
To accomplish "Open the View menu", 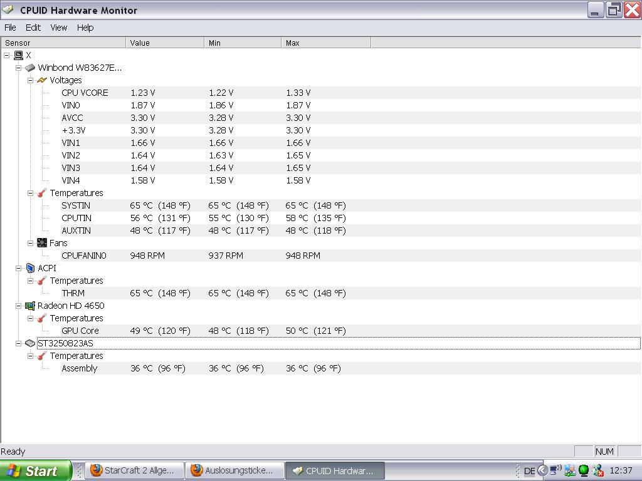I will [58, 28].
